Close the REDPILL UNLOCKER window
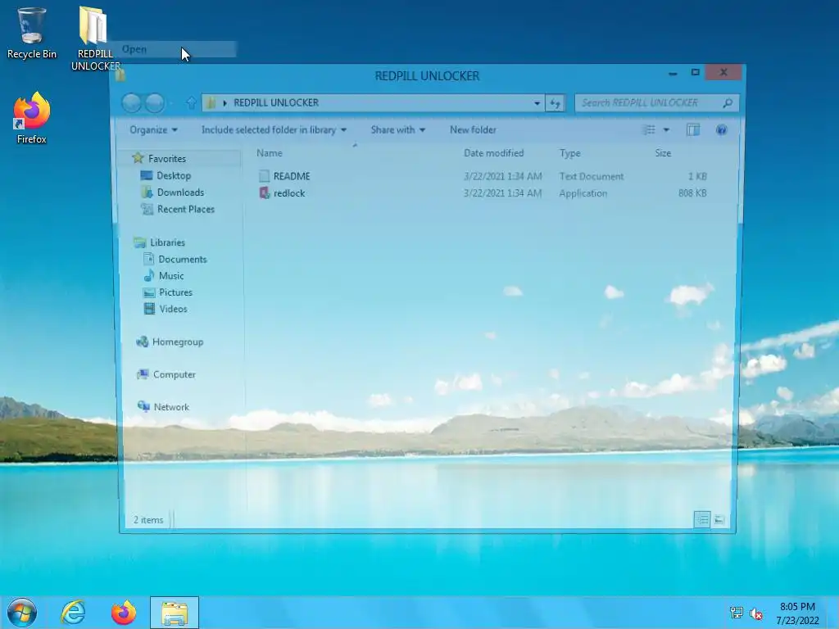This screenshot has width=839, height=629. point(723,72)
